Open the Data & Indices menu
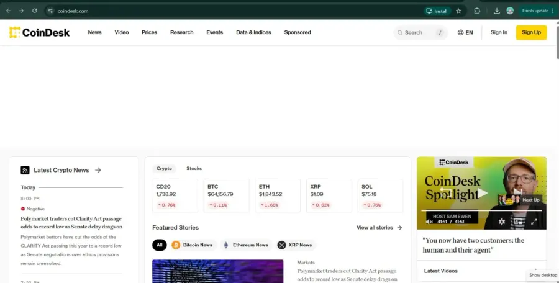The width and height of the screenshot is (559, 283). (x=253, y=32)
